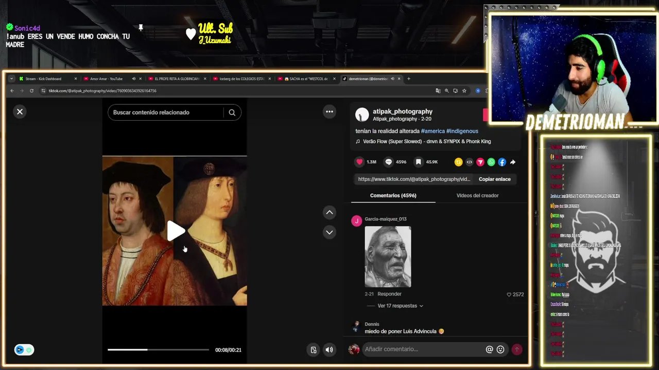The height and width of the screenshot is (370, 659).
Task: Send to friends via red paper-plane icon
Action: pyautogui.click(x=480, y=162)
